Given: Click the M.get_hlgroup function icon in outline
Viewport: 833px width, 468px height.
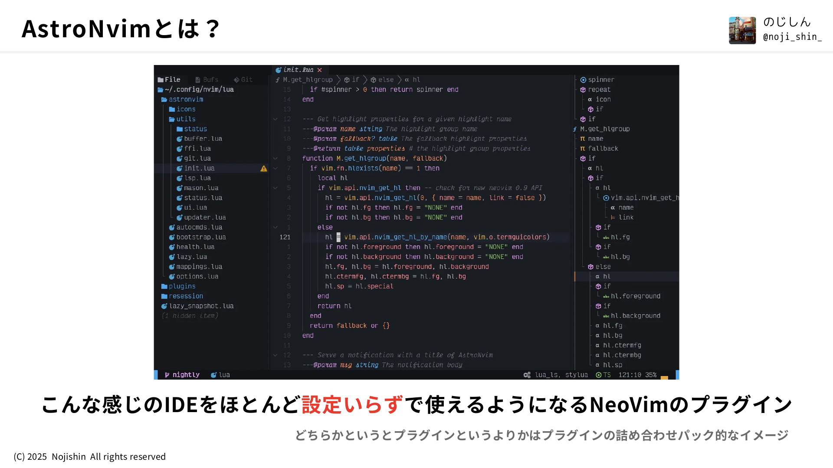Looking at the screenshot, I should pyautogui.click(x=575, y=129).
